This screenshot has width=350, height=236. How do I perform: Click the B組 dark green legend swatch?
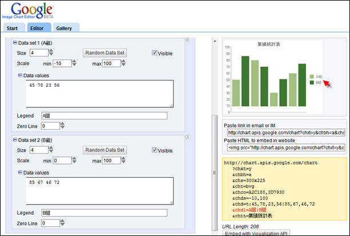point(312,82)
